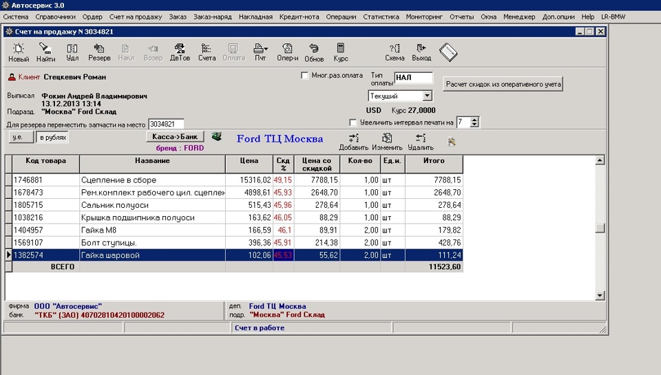Decrease print interval with down arrow
The width and height of the screenshot is (661, 375).
[474, 125]
